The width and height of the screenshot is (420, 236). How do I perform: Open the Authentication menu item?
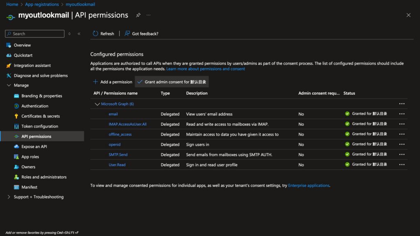coord(34,106)
